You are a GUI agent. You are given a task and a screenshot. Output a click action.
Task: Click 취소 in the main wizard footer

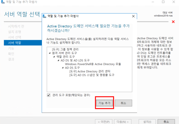pos(166,122)
